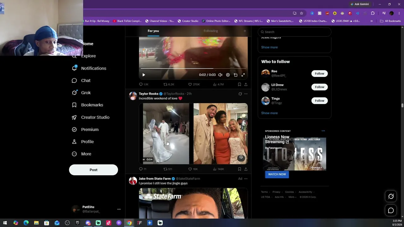Switch to the Following tab
The width and height of the screenshot is (404, 227).
pyautogui.click(x=211, y=31)
